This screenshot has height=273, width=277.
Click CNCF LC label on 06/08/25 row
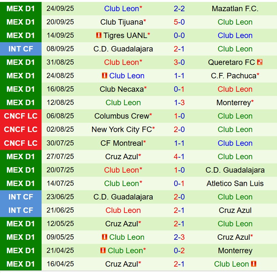[x=21, y=116]
